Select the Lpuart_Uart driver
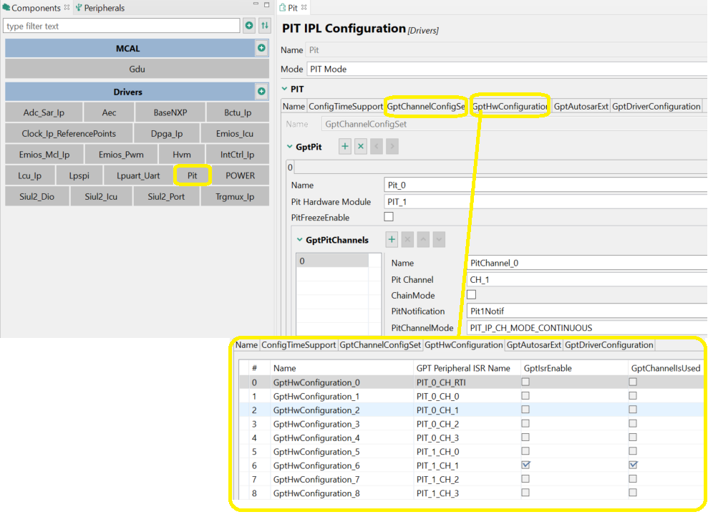The width and height of the screenshot is (708, 517). point(138,175)
